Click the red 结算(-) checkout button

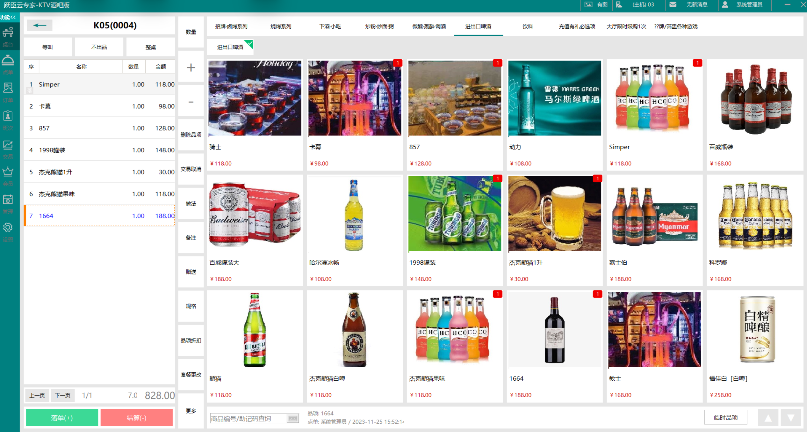pyautogui.click(x=136, y=418)
